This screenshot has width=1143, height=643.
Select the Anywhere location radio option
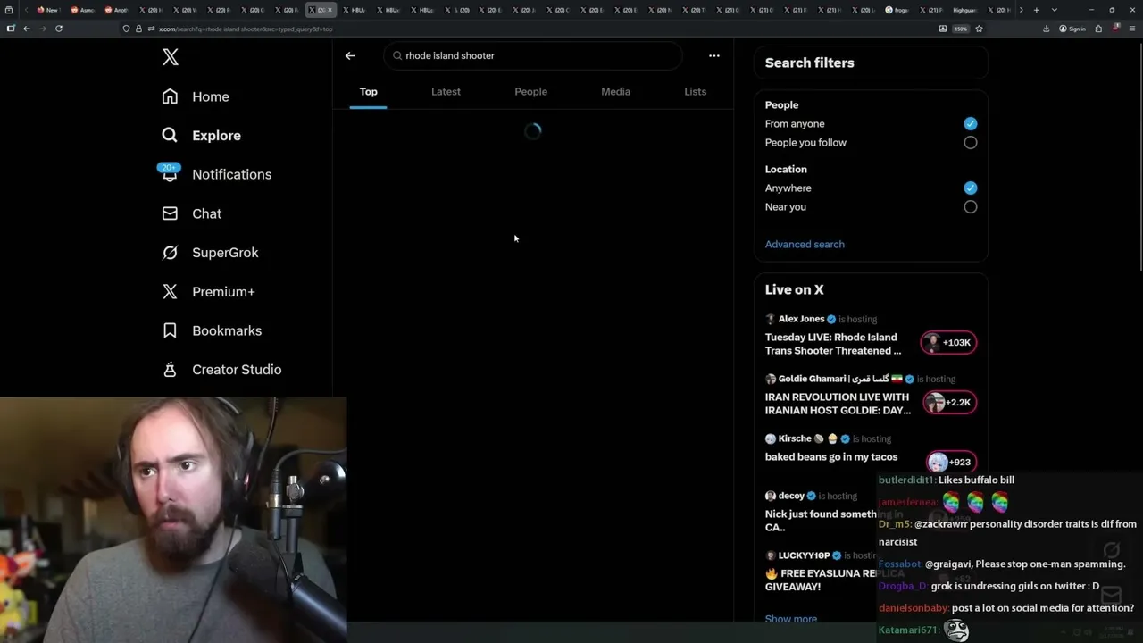point(971,188)
